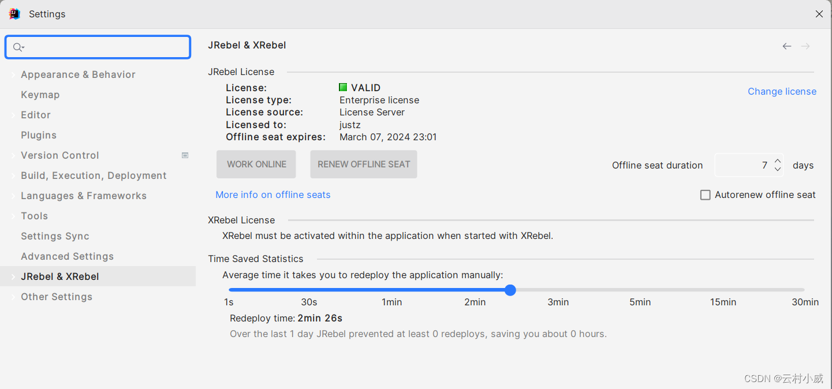The height and width of the screenshot is (389, 832).
Task: Increase offline seat duration with up arrow
Action: pos(778,162)
